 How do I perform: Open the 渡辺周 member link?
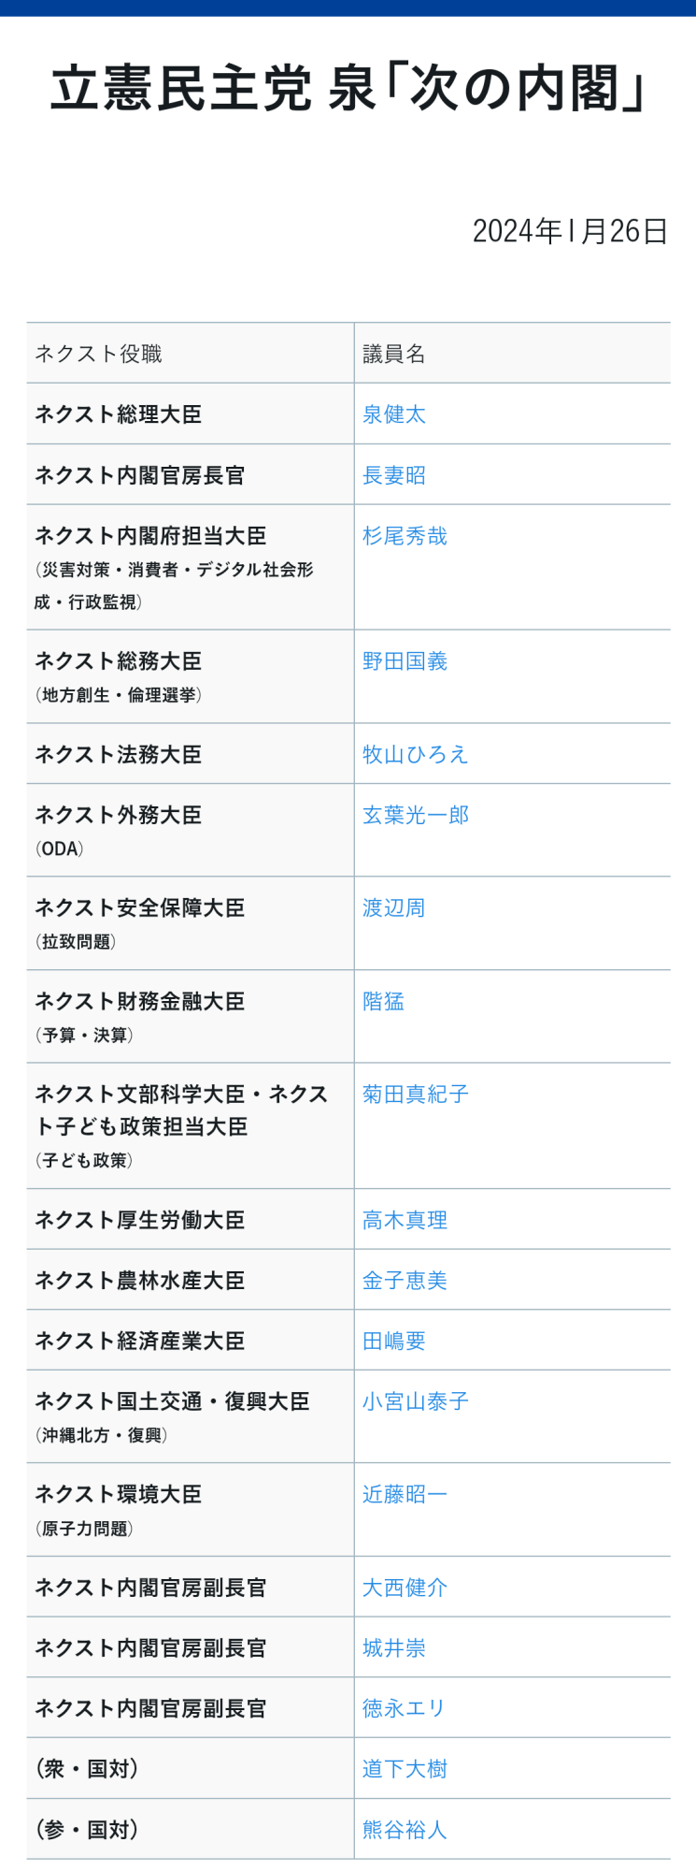point(393,908)
